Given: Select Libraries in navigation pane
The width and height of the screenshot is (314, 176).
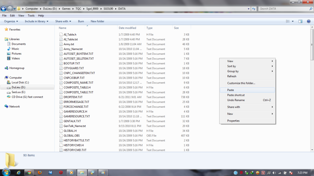Looking at the screenshot, I should pos(14,39).
